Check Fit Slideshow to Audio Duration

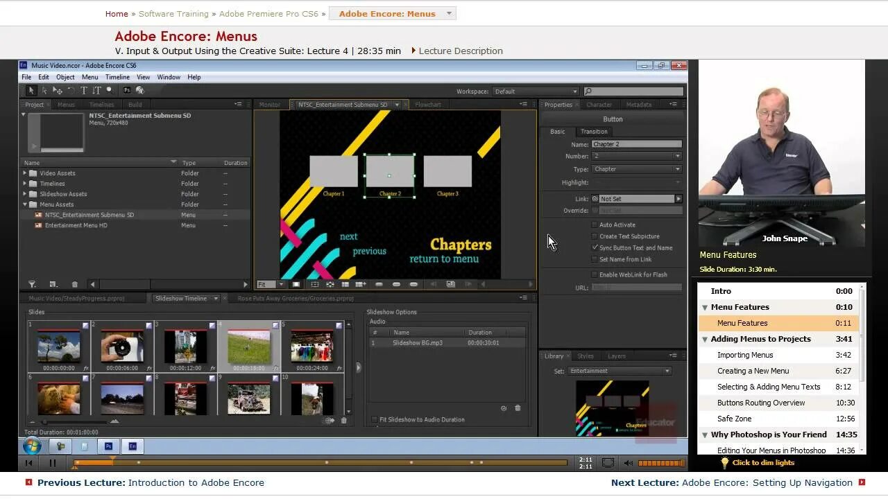(375, 419)
